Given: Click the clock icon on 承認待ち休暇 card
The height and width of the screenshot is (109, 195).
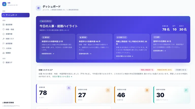Looking at the screenshot, I should coord(108,90).
